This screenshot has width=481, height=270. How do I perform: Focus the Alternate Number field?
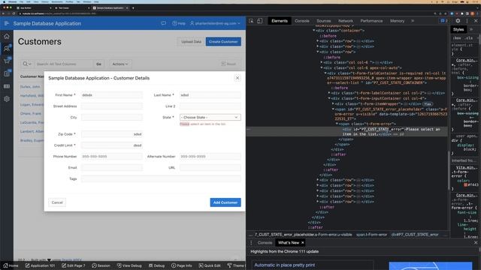pos(210,157)
